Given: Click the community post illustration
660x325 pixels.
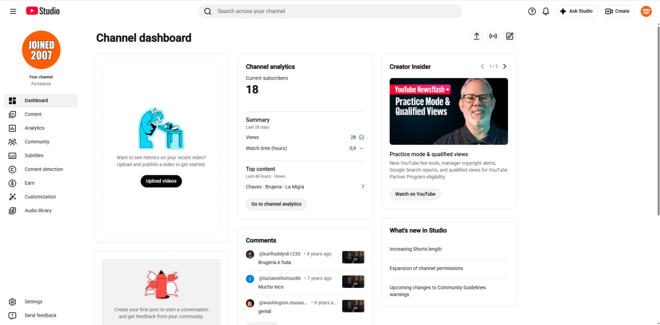Looking at the screenshot, I should 161,284.
